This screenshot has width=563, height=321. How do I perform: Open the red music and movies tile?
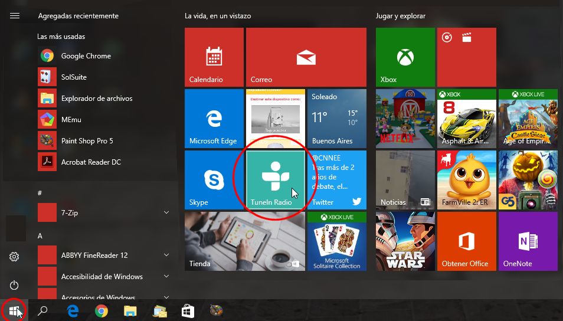pyautogui.click(x=467, y=57)
